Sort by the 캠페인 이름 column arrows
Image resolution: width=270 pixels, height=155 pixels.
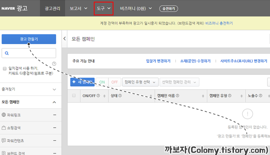click(x=203, y=96)
